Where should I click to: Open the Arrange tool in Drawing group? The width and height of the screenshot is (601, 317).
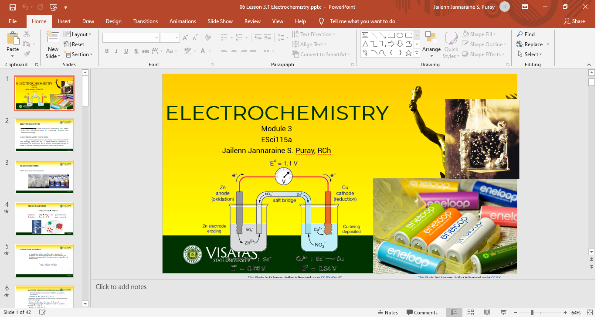[x=431, y=44]
